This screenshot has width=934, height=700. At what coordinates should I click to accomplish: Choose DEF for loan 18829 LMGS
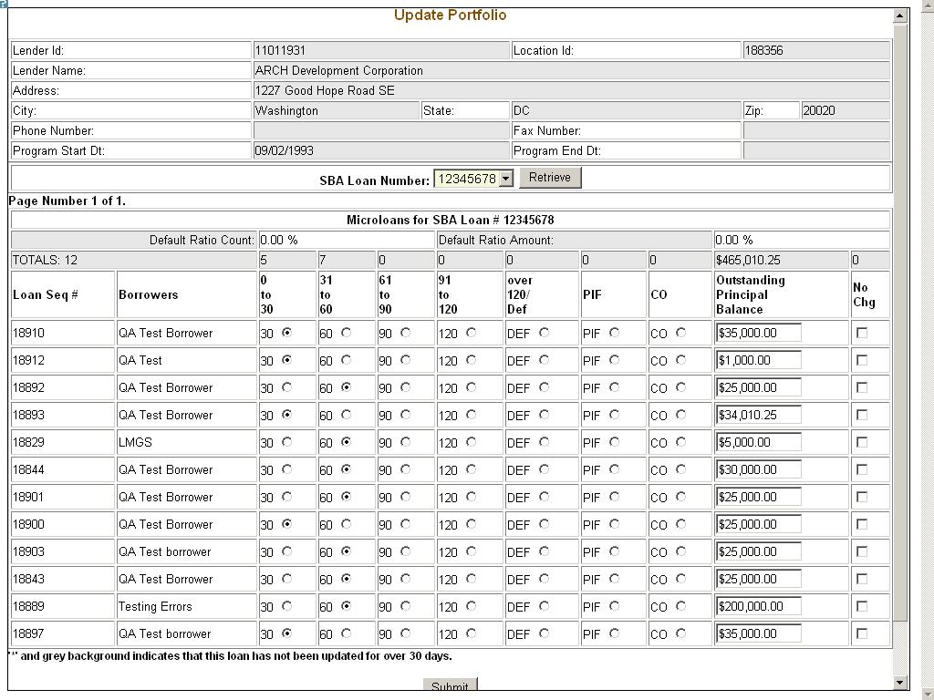(x=544, y=442)
